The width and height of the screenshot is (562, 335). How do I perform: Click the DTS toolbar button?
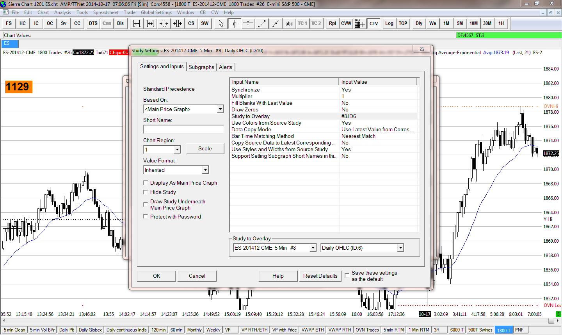[93, 23]
